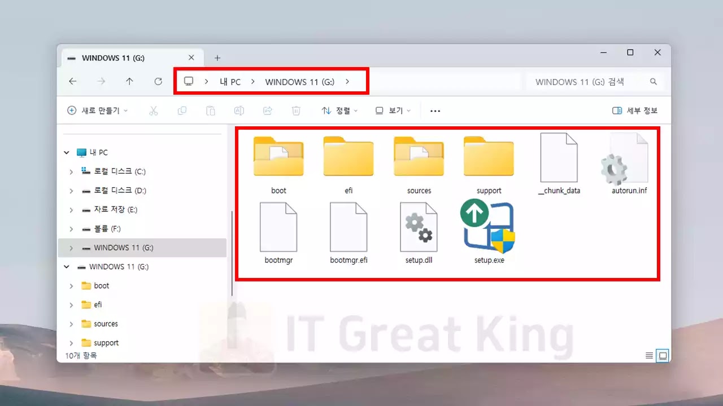723x406 pixels.
Task: Select 로컬 디스크 (C:) in sidebar
Action: point(120,171)
